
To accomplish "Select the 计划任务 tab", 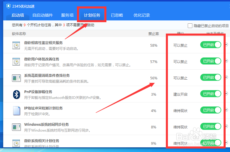I will 92,15.
